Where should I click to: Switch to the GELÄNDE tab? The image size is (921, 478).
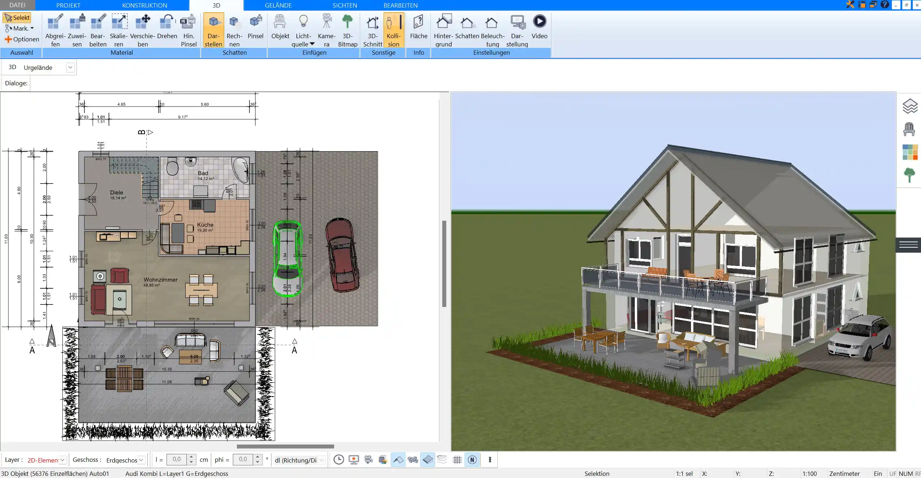[278, 5]
